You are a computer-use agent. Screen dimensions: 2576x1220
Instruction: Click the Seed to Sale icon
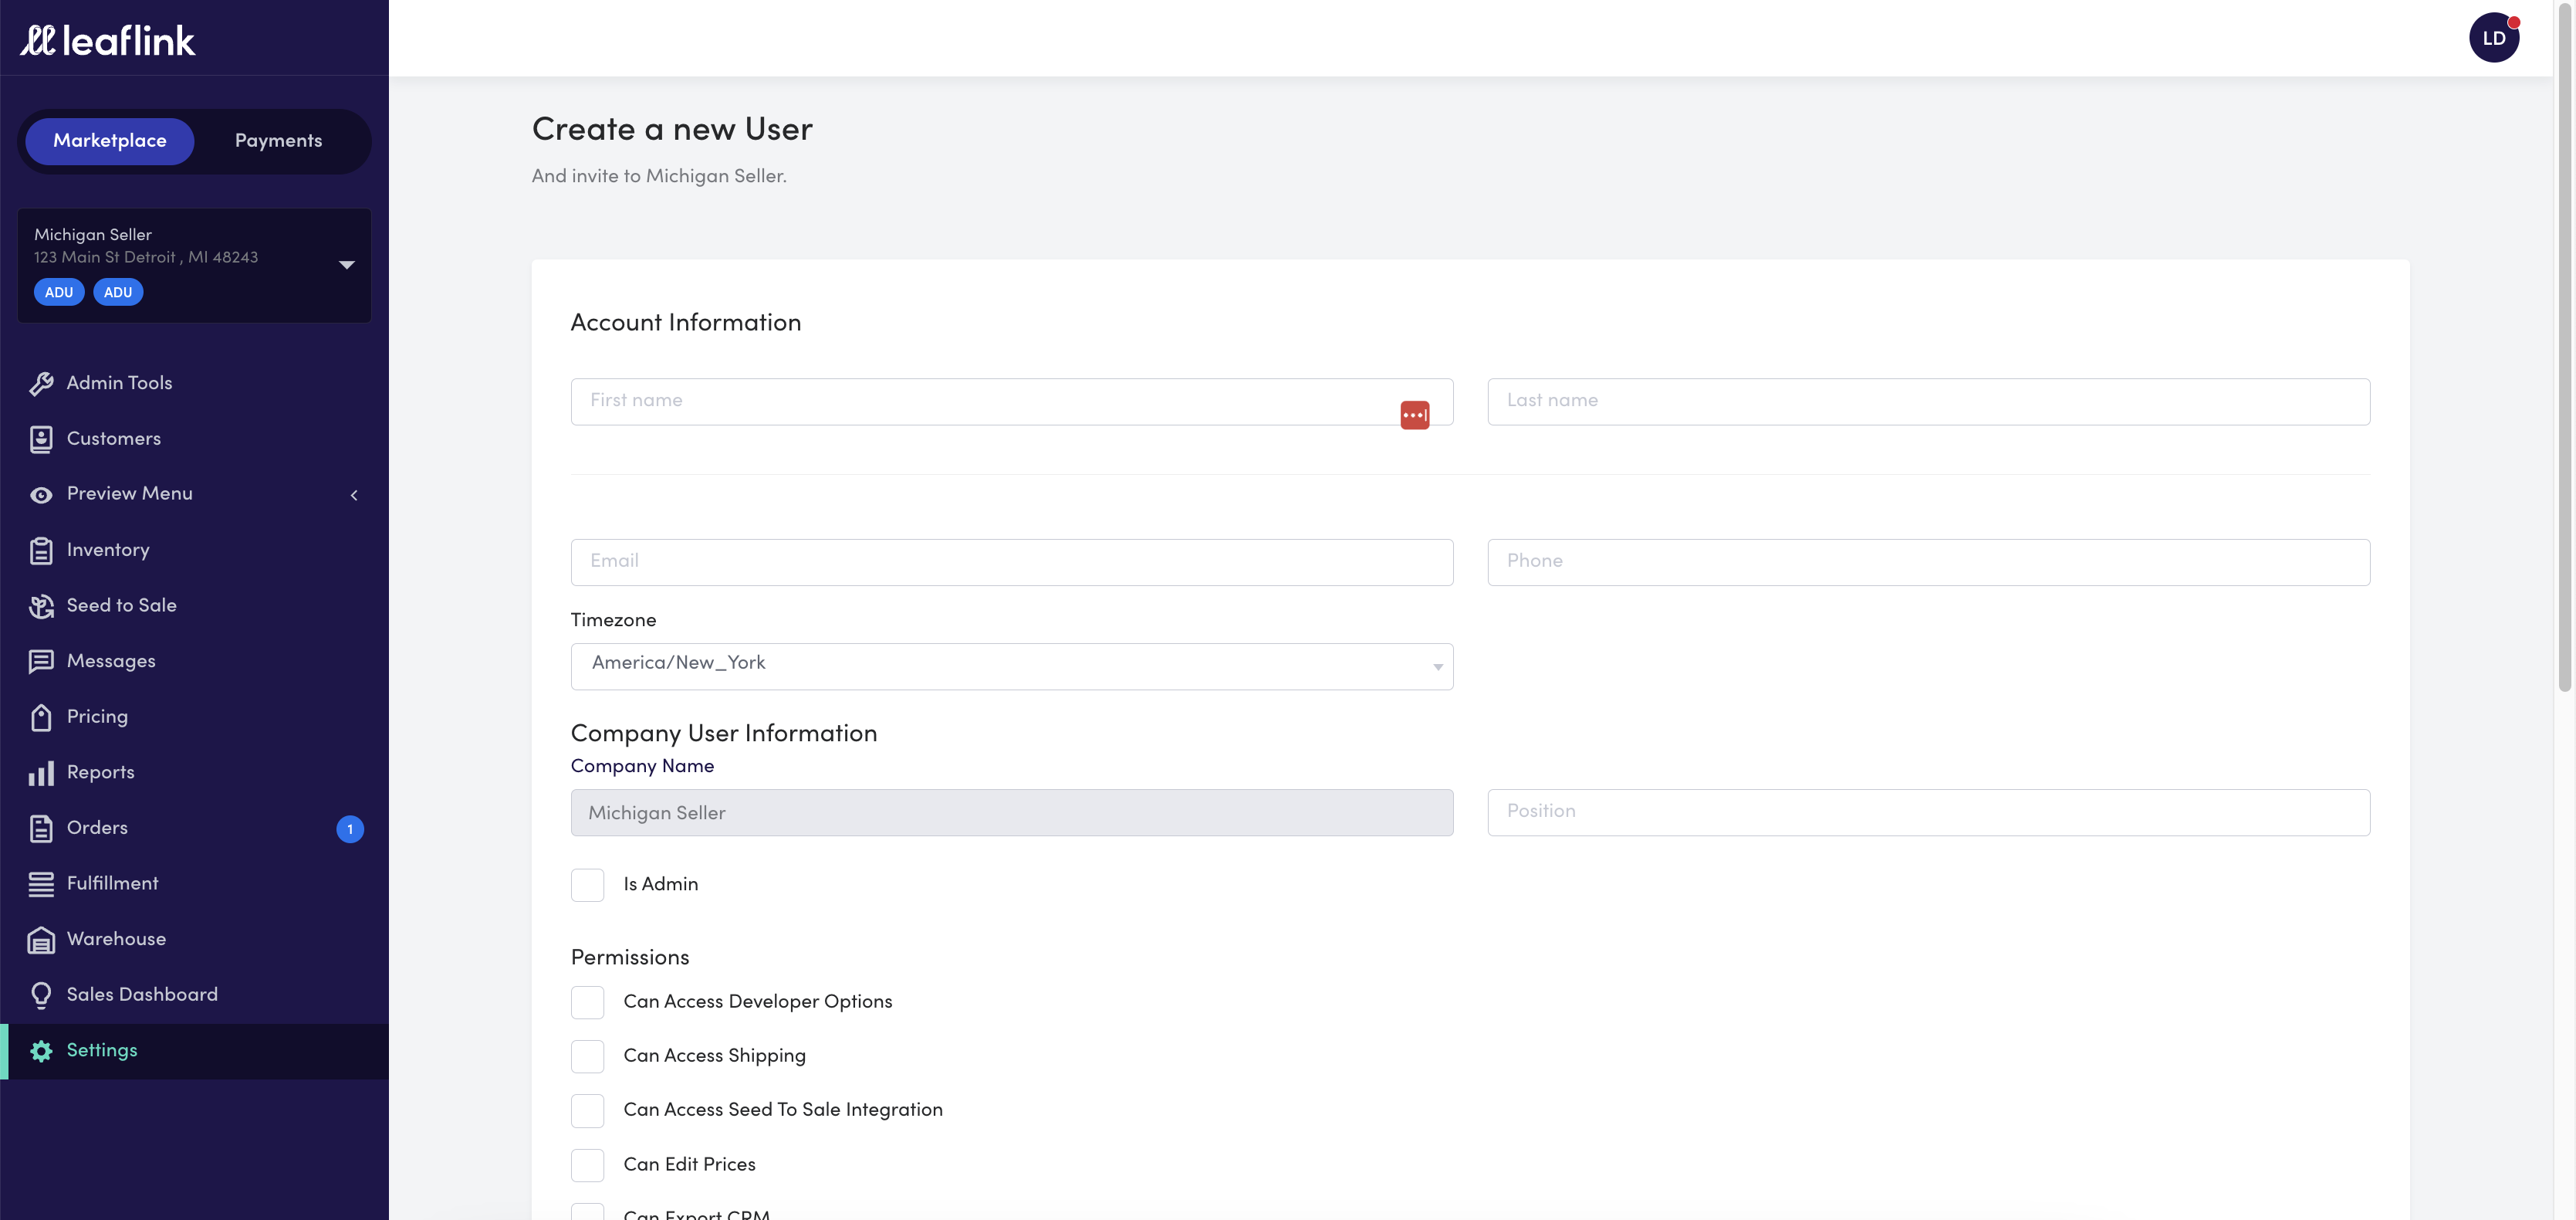[x=41, y=606]
